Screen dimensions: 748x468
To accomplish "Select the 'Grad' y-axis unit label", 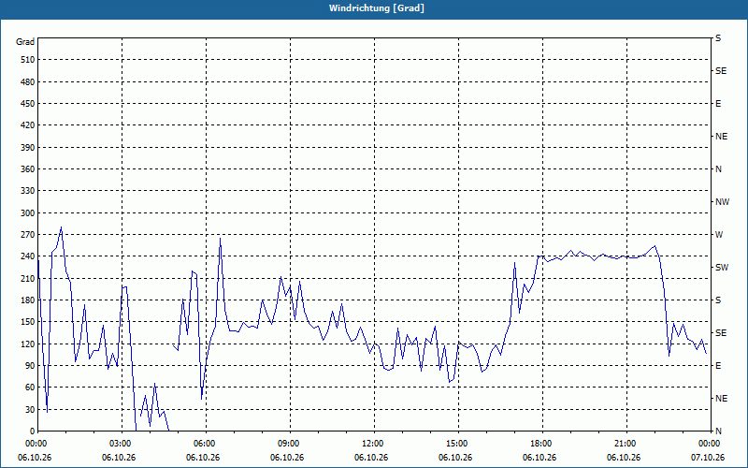I will coord(25,42).
